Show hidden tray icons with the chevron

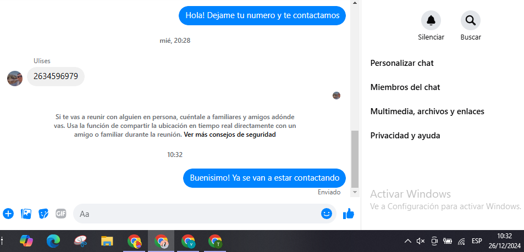coord(407,241)
